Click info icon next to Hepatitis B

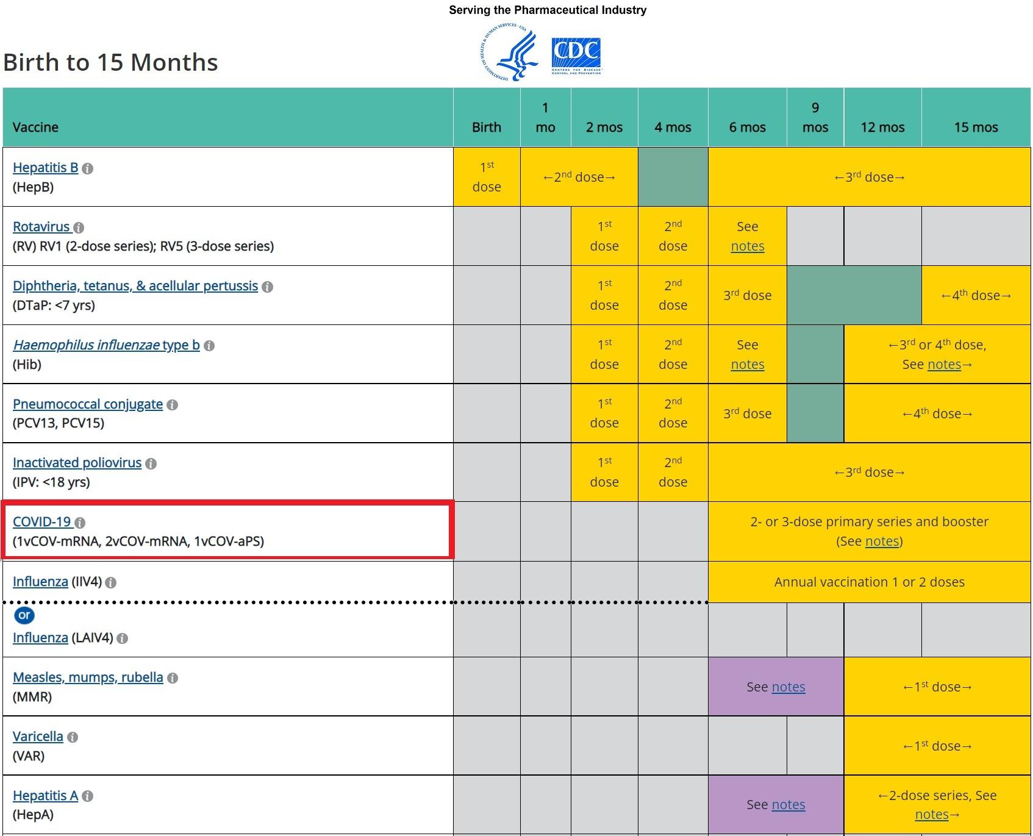(x=88, y=168)
